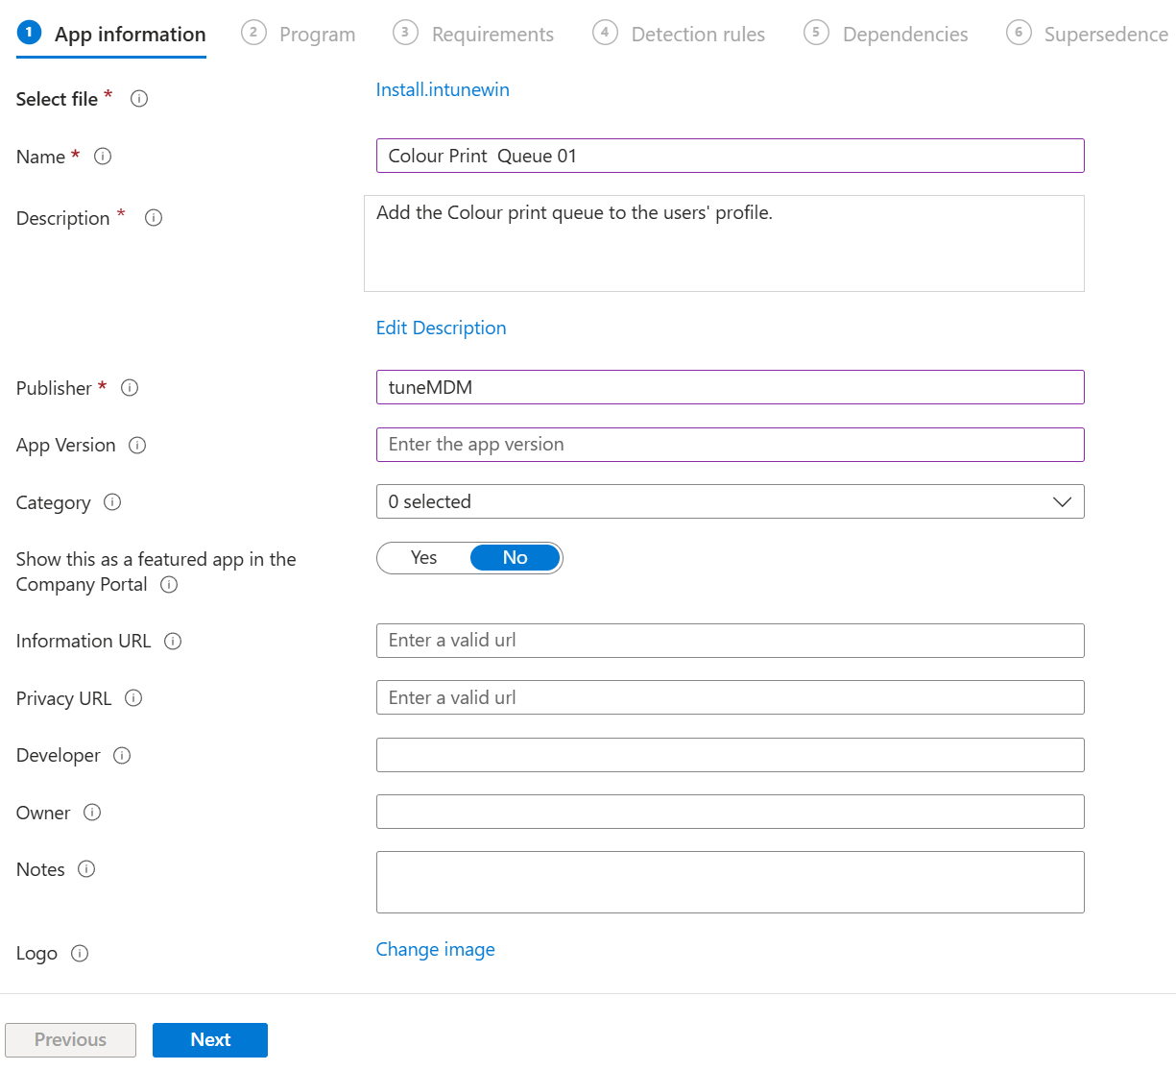Click the Description info icon

154,218
